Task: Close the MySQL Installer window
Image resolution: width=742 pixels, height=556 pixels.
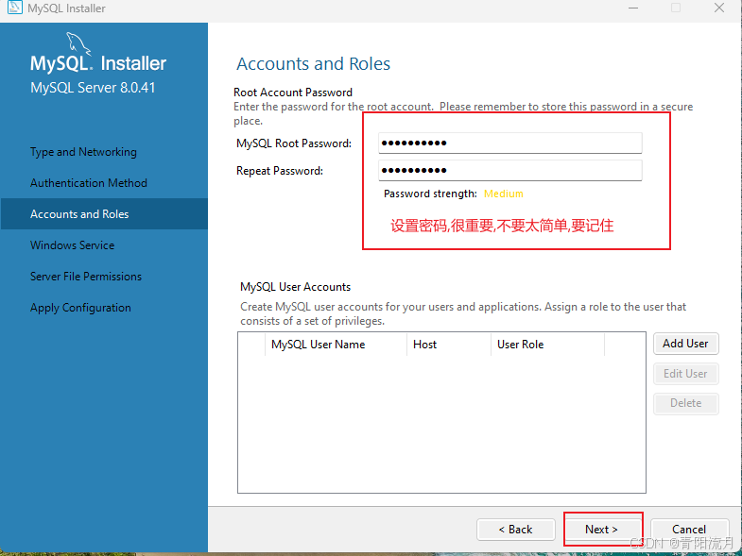Action: tap(719, 8)
